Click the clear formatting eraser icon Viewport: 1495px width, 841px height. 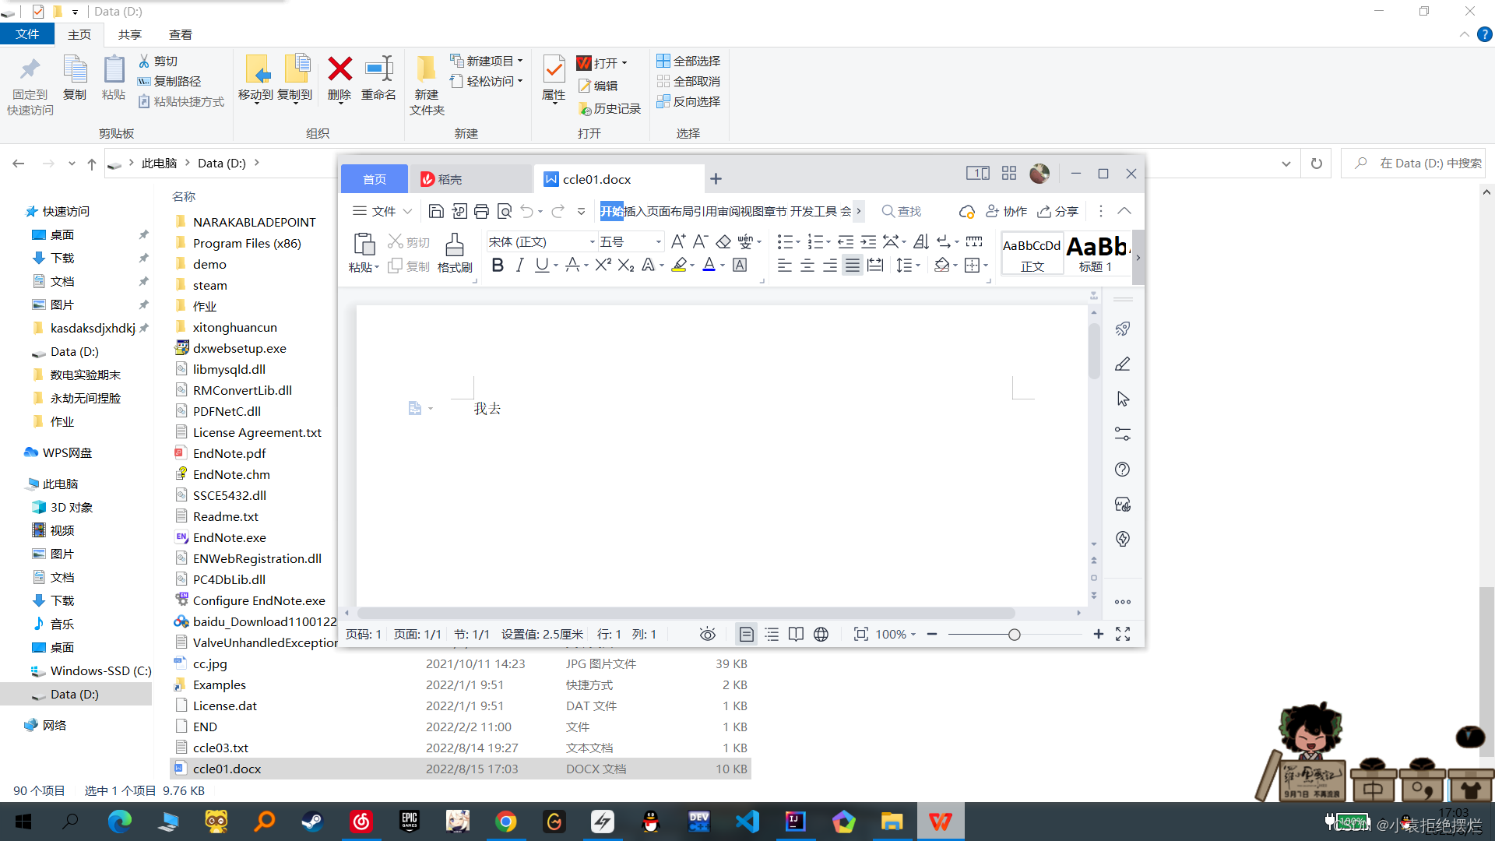(723, 242)
